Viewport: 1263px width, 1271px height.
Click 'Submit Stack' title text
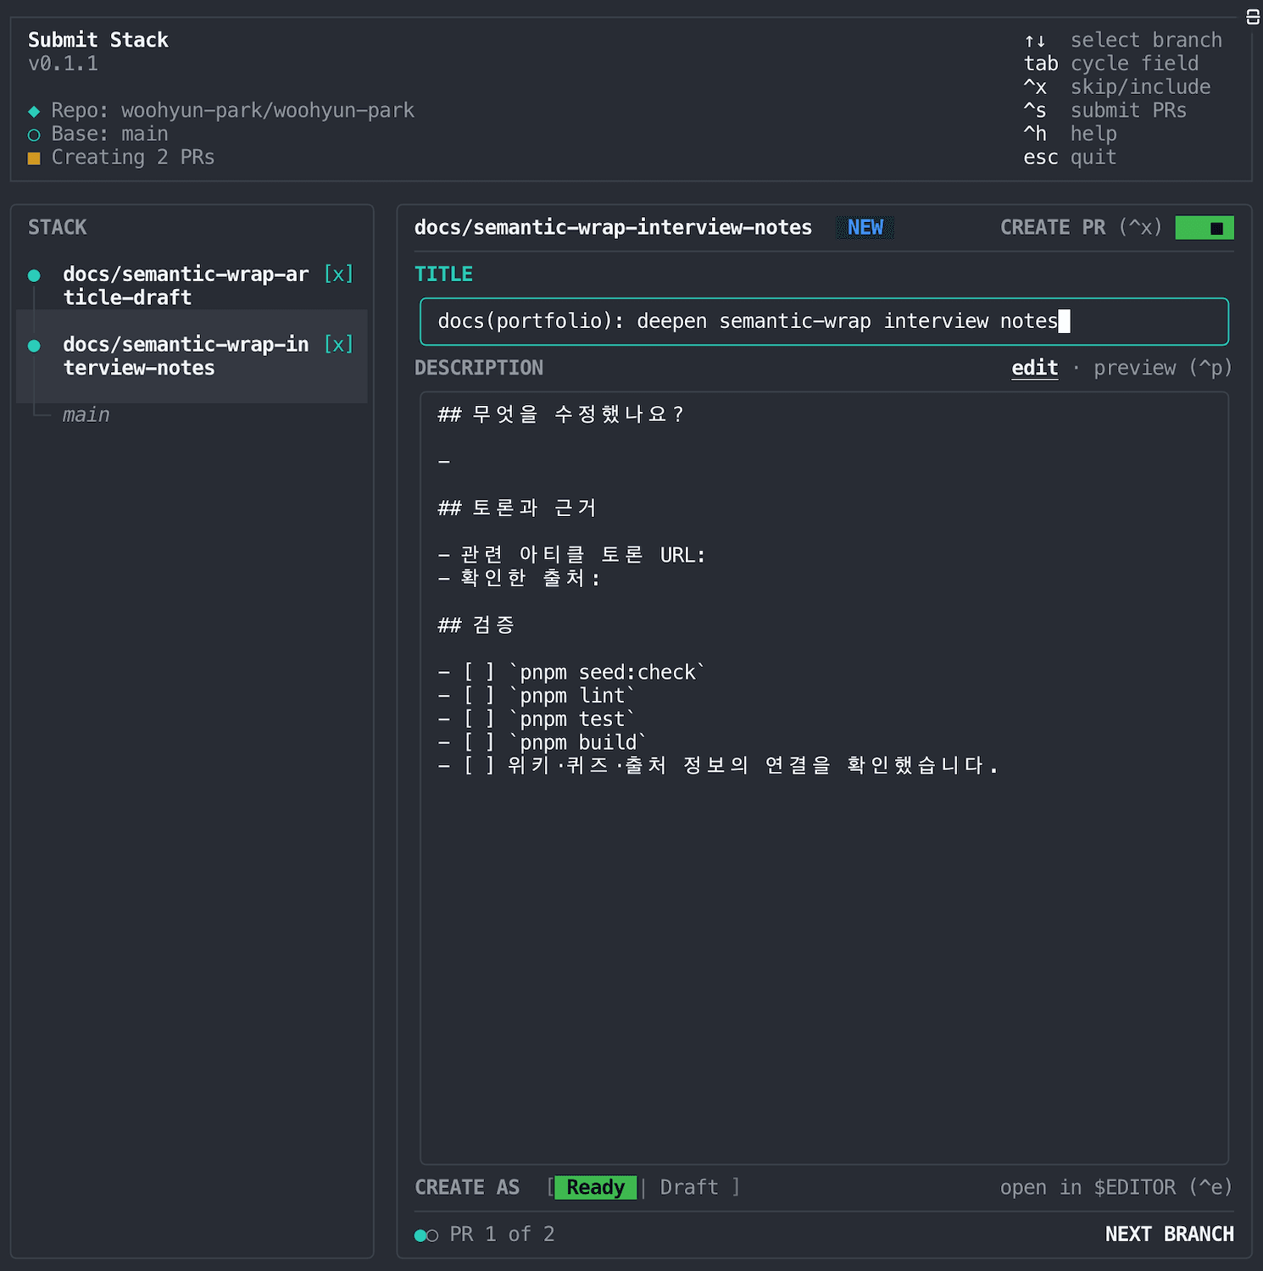point(98,40)
